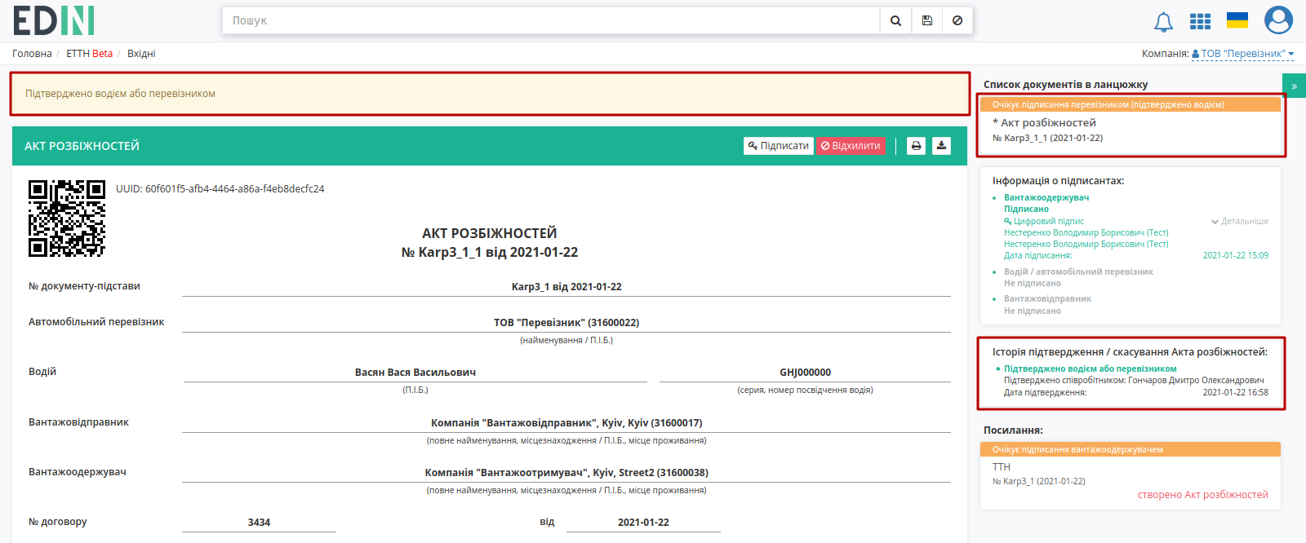Click contract number 3434
The height and width of the screenshot is (543, 1306).
pyautogui.click(x=259, y=523)
